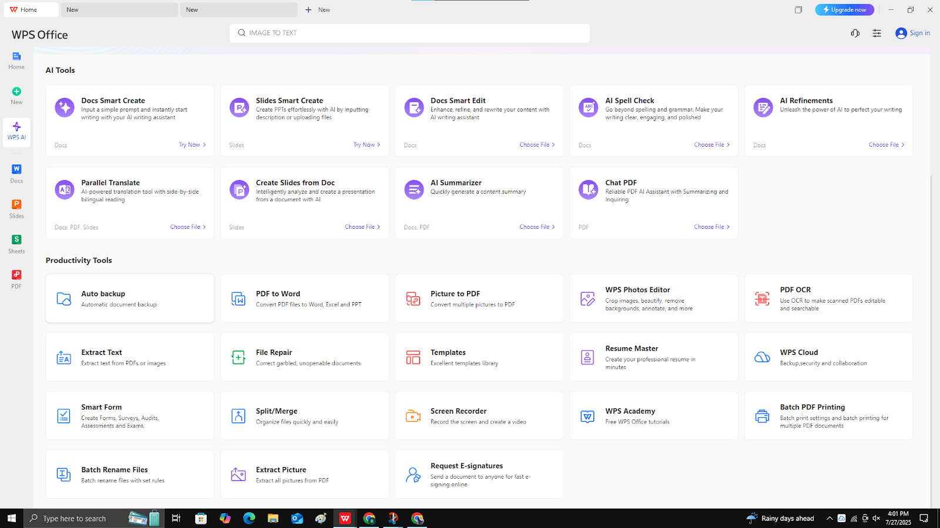Click Choose File under Create Slides from Doc
940x528 pixels.
[362, 227]
